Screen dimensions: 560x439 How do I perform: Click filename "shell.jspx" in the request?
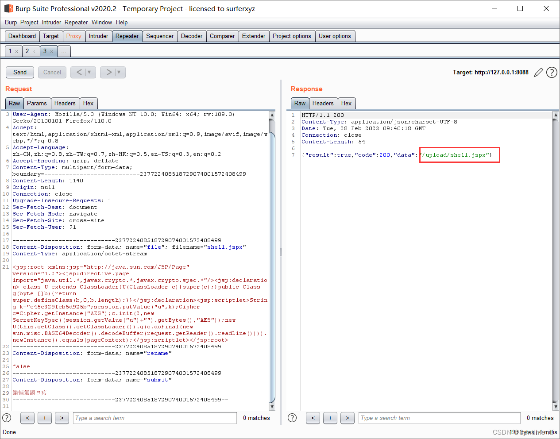pos(225,247)
